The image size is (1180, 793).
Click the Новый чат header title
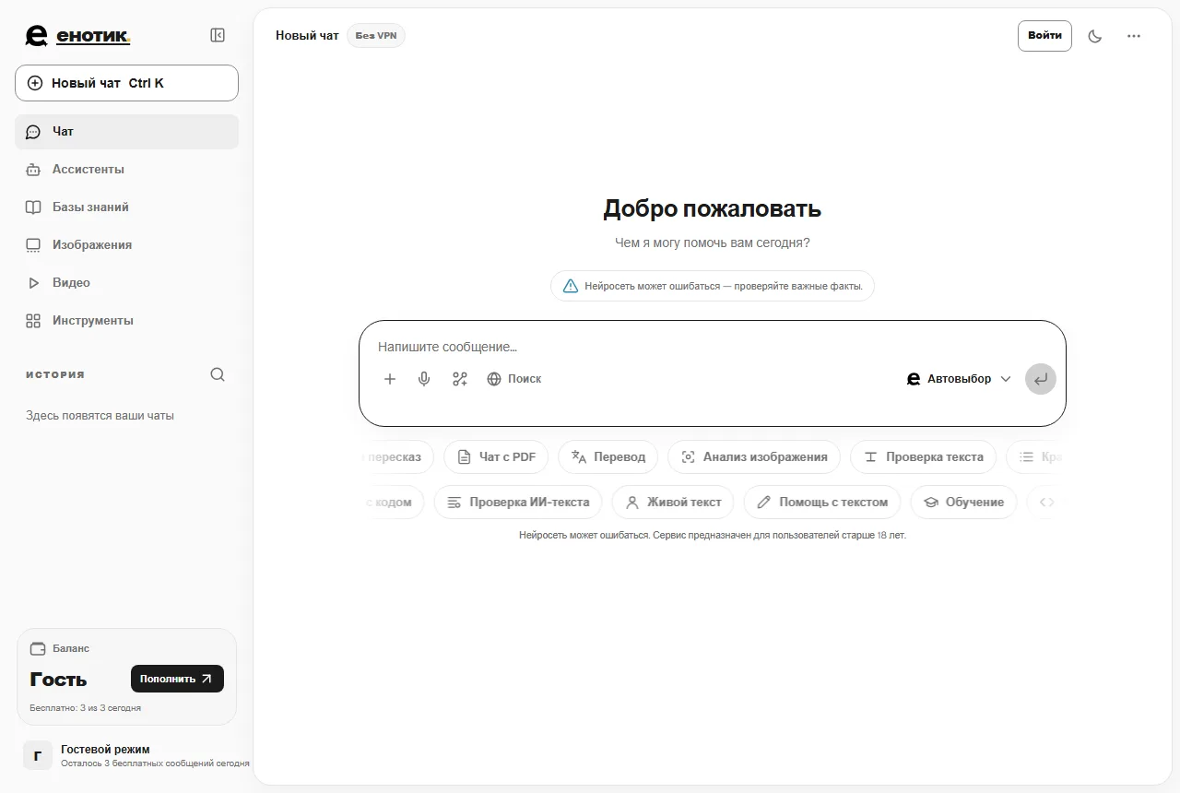pyautogui.click(x=307, y=36)
